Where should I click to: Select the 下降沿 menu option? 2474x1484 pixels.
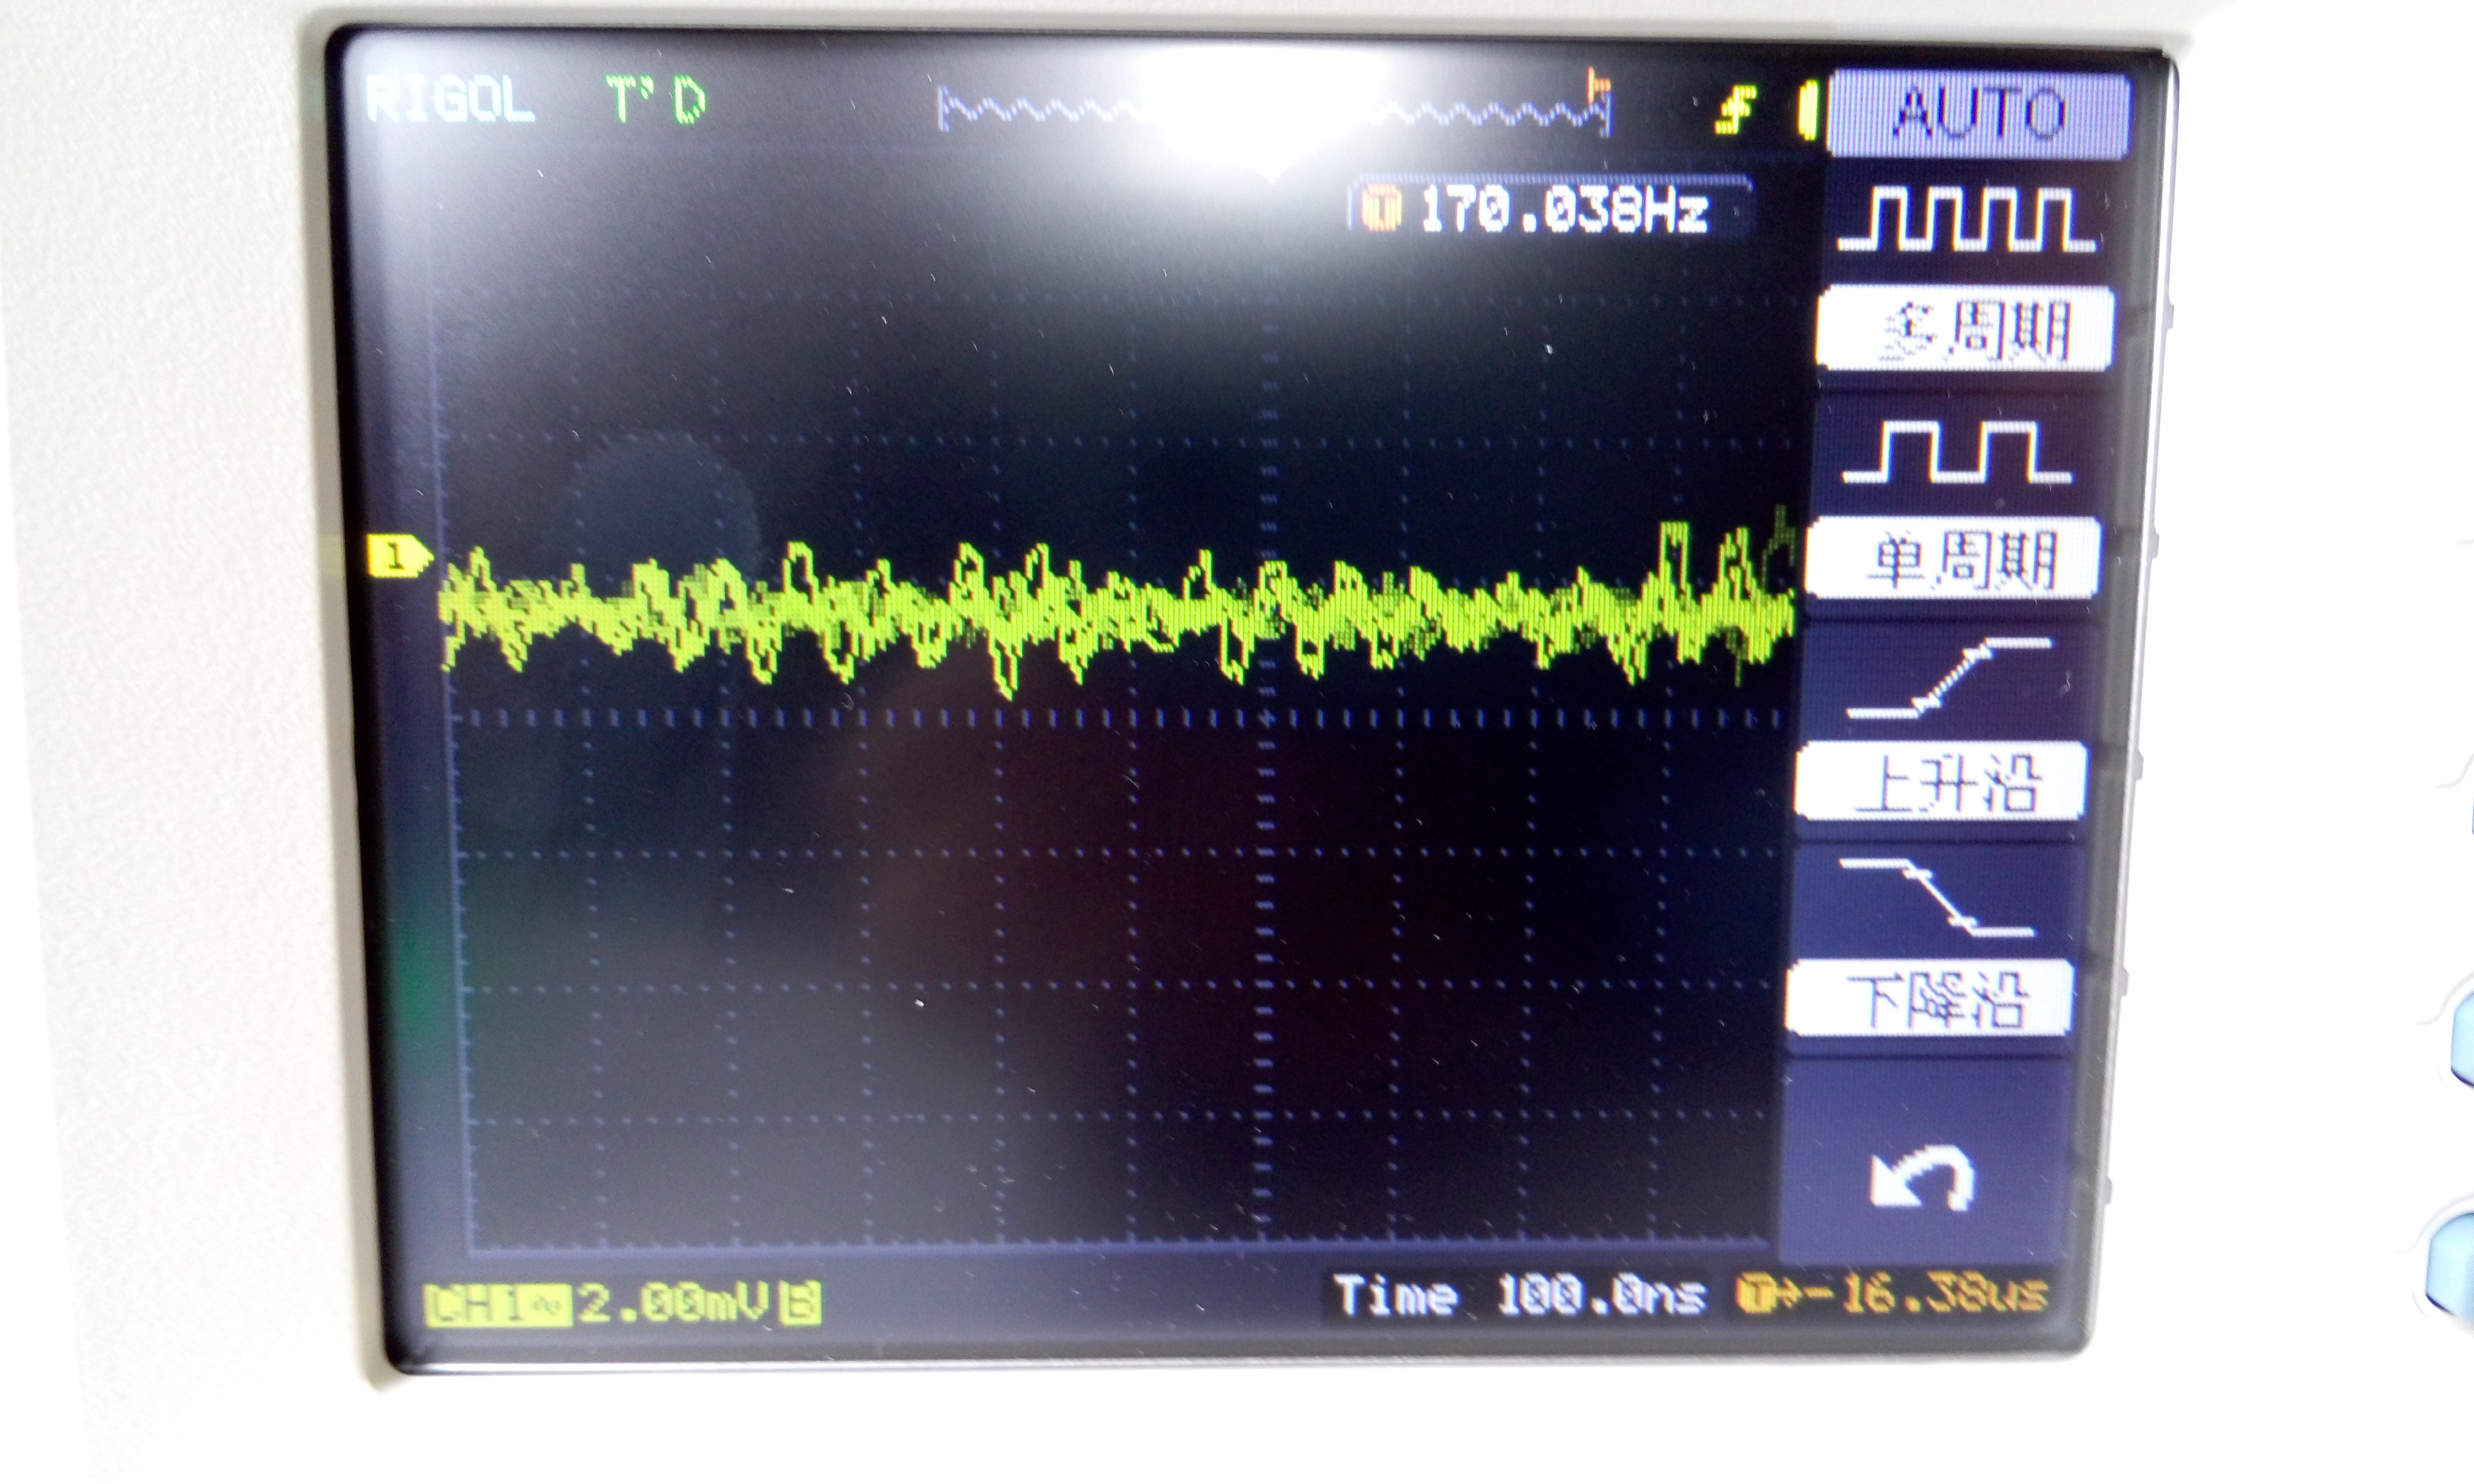(x=1931, y=998)
